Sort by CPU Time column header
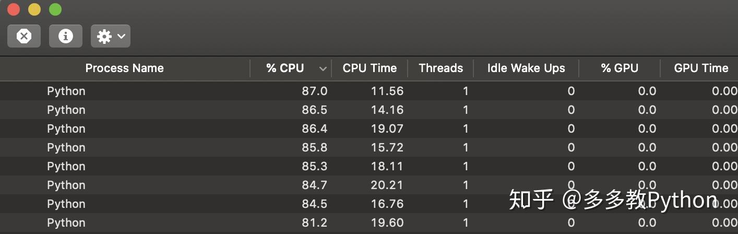The width and height of the screenshot is (738, 234). (x=370, y=68)
